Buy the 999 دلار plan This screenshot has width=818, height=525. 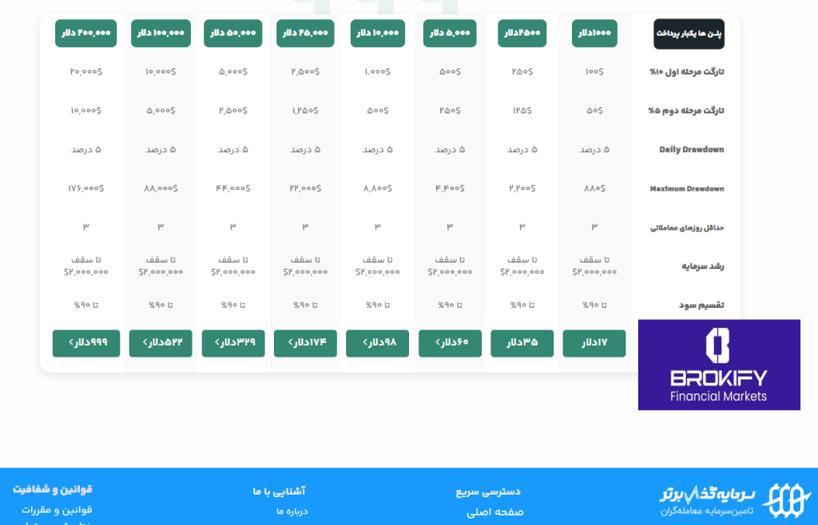tap(85, 343)
